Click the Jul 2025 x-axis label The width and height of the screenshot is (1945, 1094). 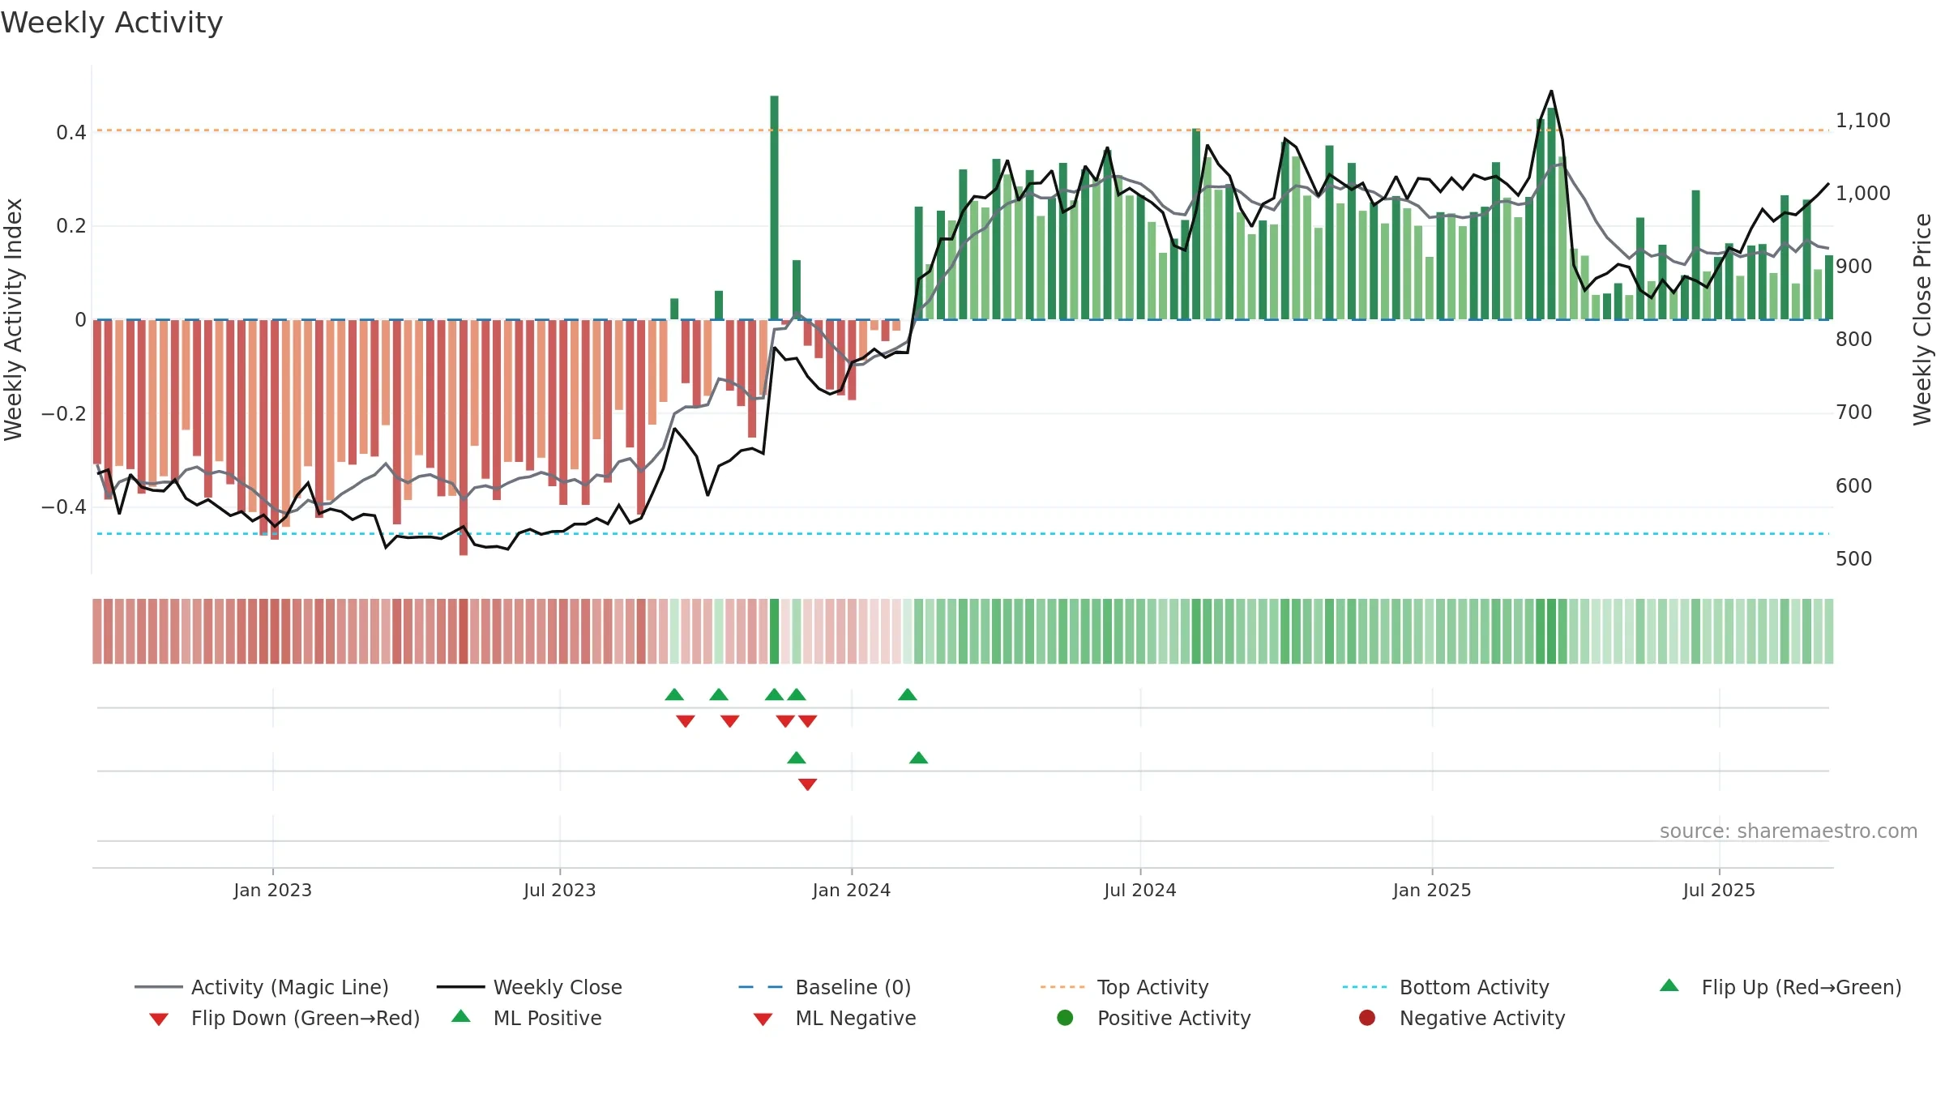[x=1719, y=890]
